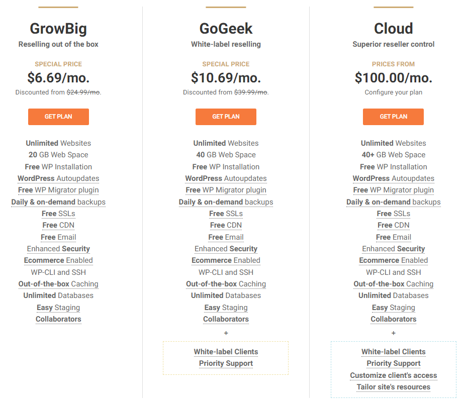Image resolution: width=465 pixels, height=403 pixels.
Task: Click GET PLAN under Cloud
Action: pyautogui.click(x=393, y=117)
